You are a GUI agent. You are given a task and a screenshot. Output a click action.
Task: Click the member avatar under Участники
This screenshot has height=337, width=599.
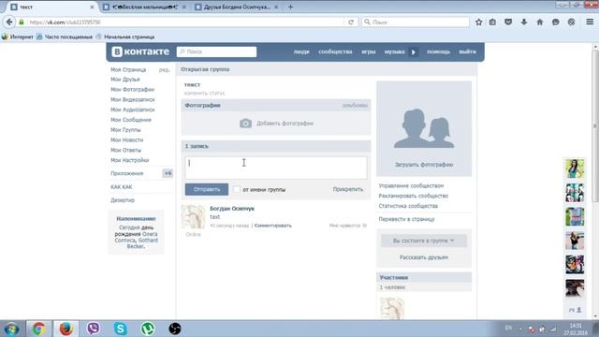click(391, 308)
